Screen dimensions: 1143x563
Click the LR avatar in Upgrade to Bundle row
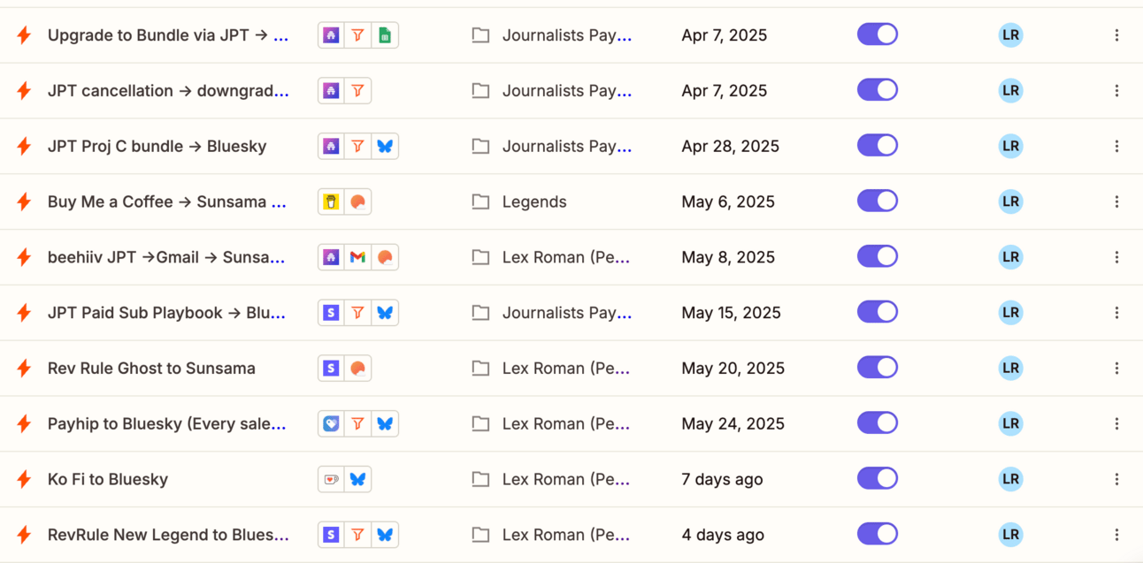(x=1010, y=35)
